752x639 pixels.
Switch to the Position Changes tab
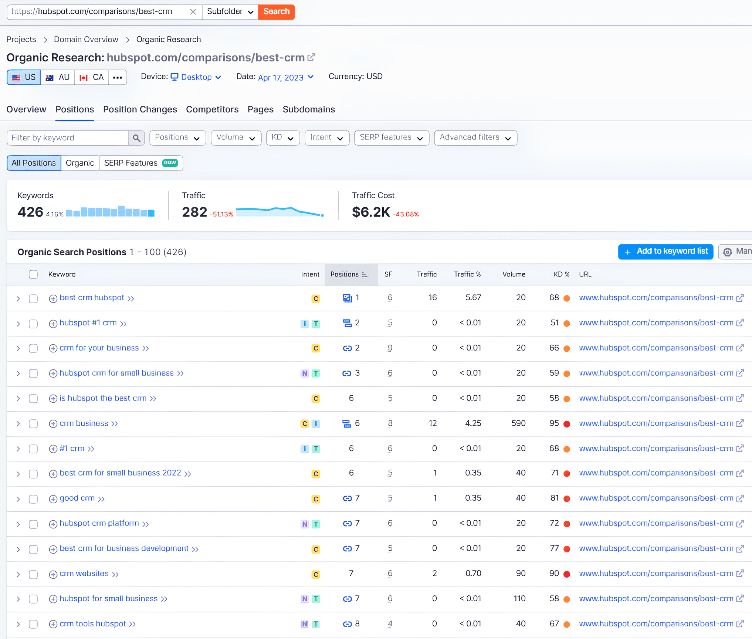140,109
